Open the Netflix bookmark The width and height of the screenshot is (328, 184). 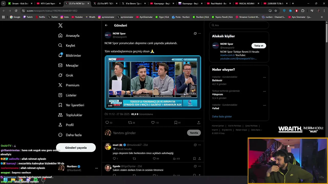tap(40, 17)
